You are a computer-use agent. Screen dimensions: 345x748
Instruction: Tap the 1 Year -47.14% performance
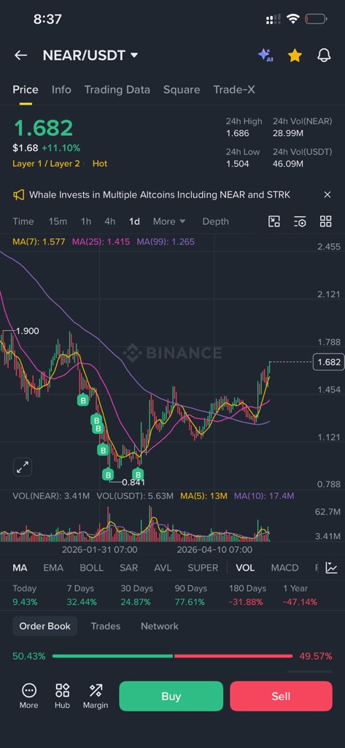coord(300,595)
